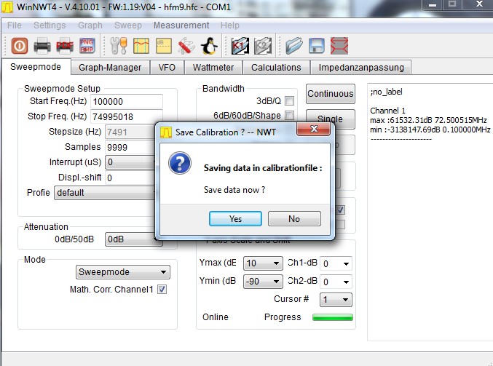Click the green Progress bar
The image size is (493, 366).
click(x=333, y=317)
